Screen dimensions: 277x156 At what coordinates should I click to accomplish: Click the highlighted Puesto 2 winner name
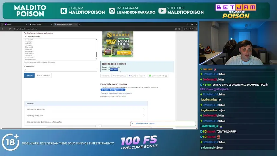tap(114, 70)
